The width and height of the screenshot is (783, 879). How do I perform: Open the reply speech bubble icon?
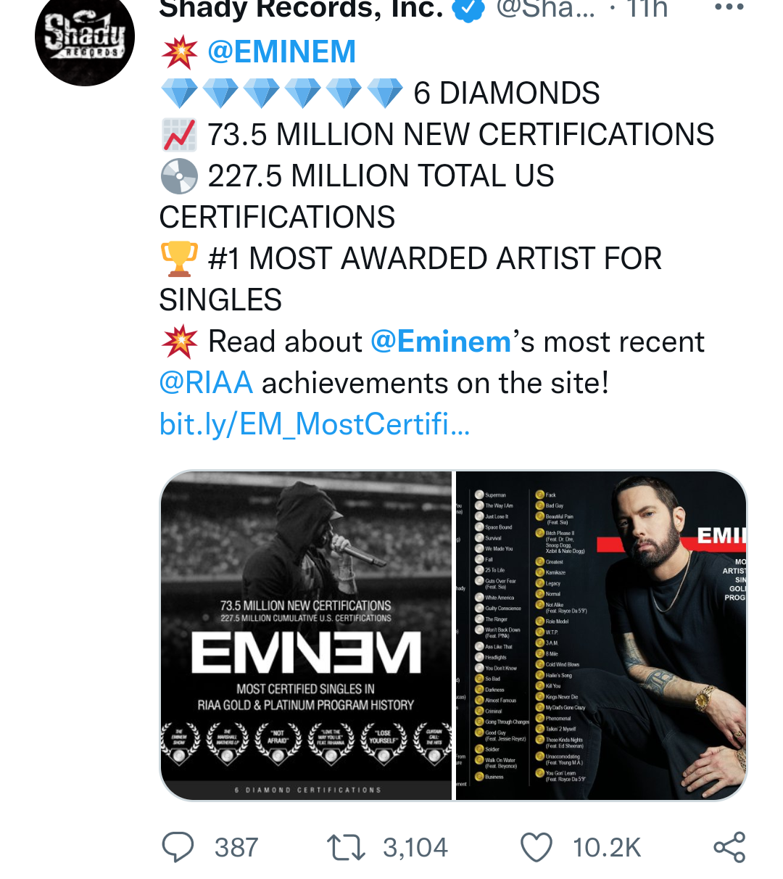(x=178, y=847)
